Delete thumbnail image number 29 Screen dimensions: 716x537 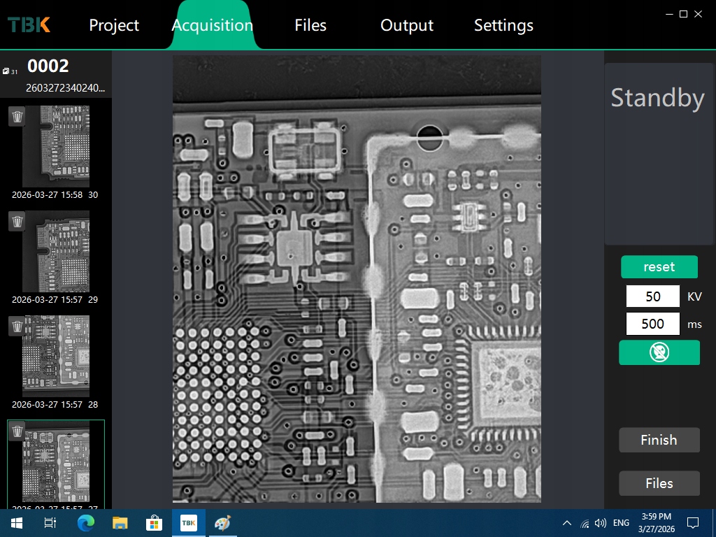point(17,222)
